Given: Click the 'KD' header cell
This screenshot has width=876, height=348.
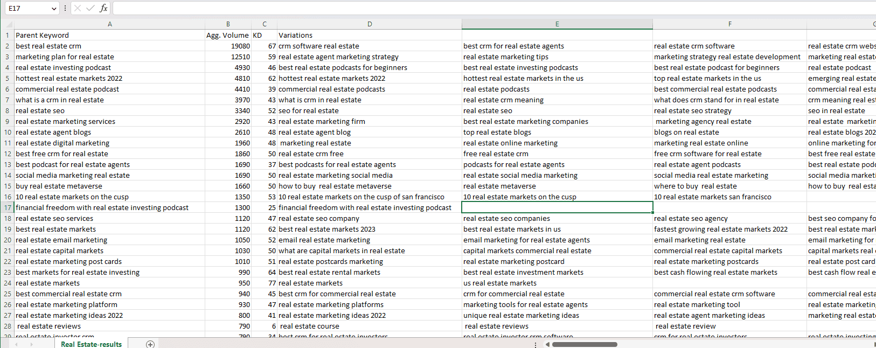Looking at the screenshot, I should pos(265,35).
